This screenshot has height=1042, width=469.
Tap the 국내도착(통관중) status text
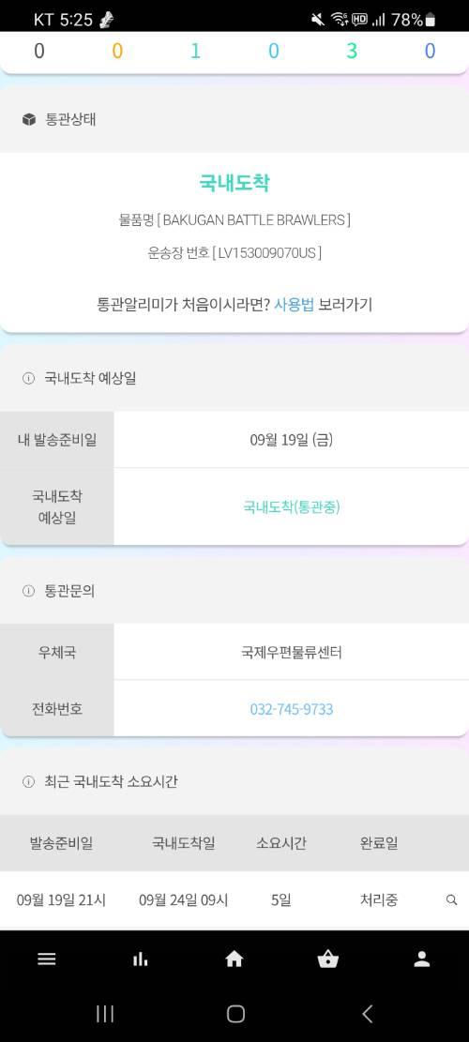coord(292,507)
